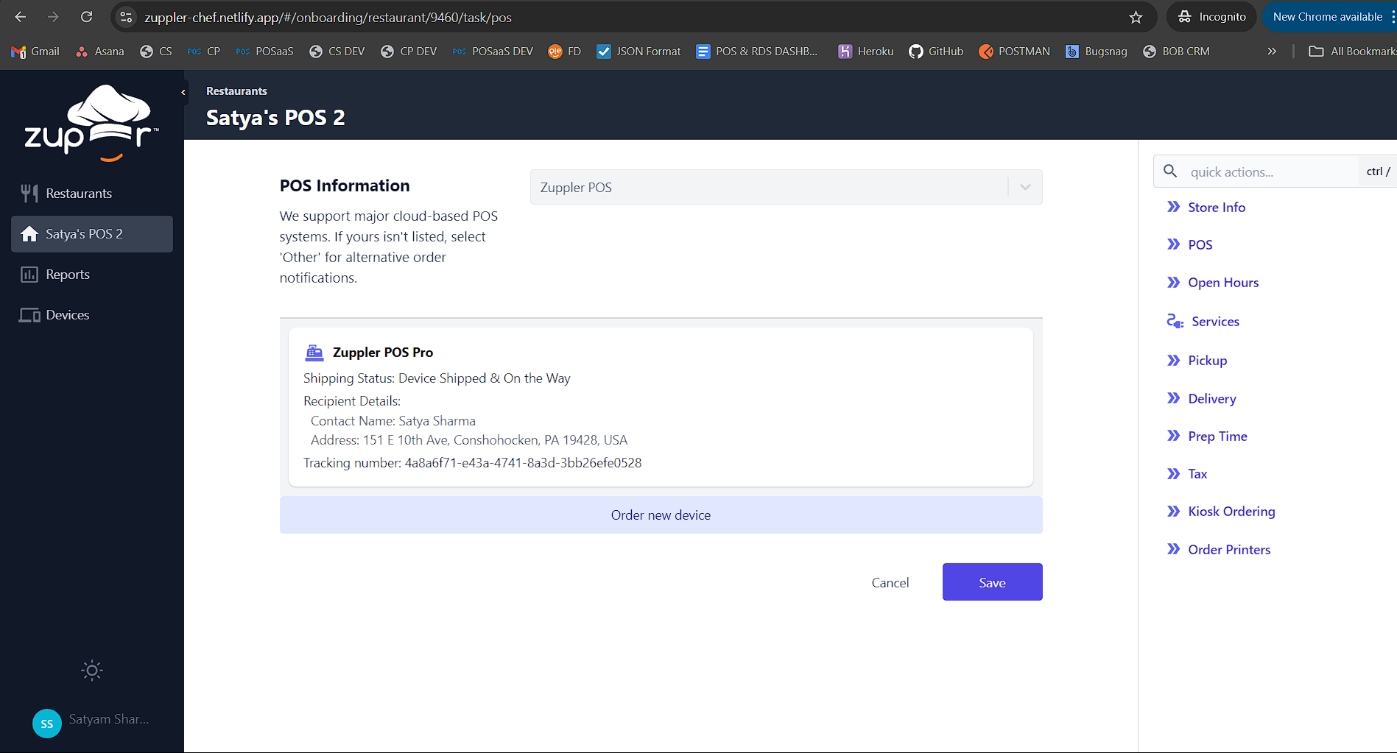Go to Kiosk Ordering task

[x=1221, y=512]
